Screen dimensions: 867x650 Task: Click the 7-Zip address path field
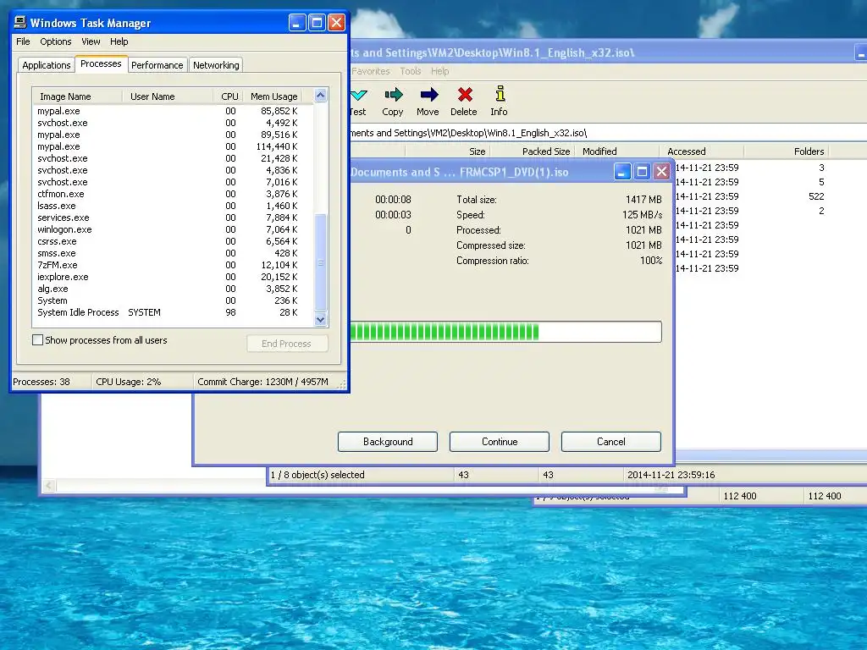tap(608, 133)
